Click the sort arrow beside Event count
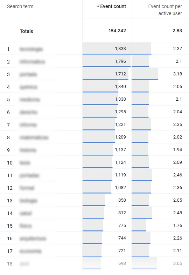The image size is (189, 275). [98, 6]
